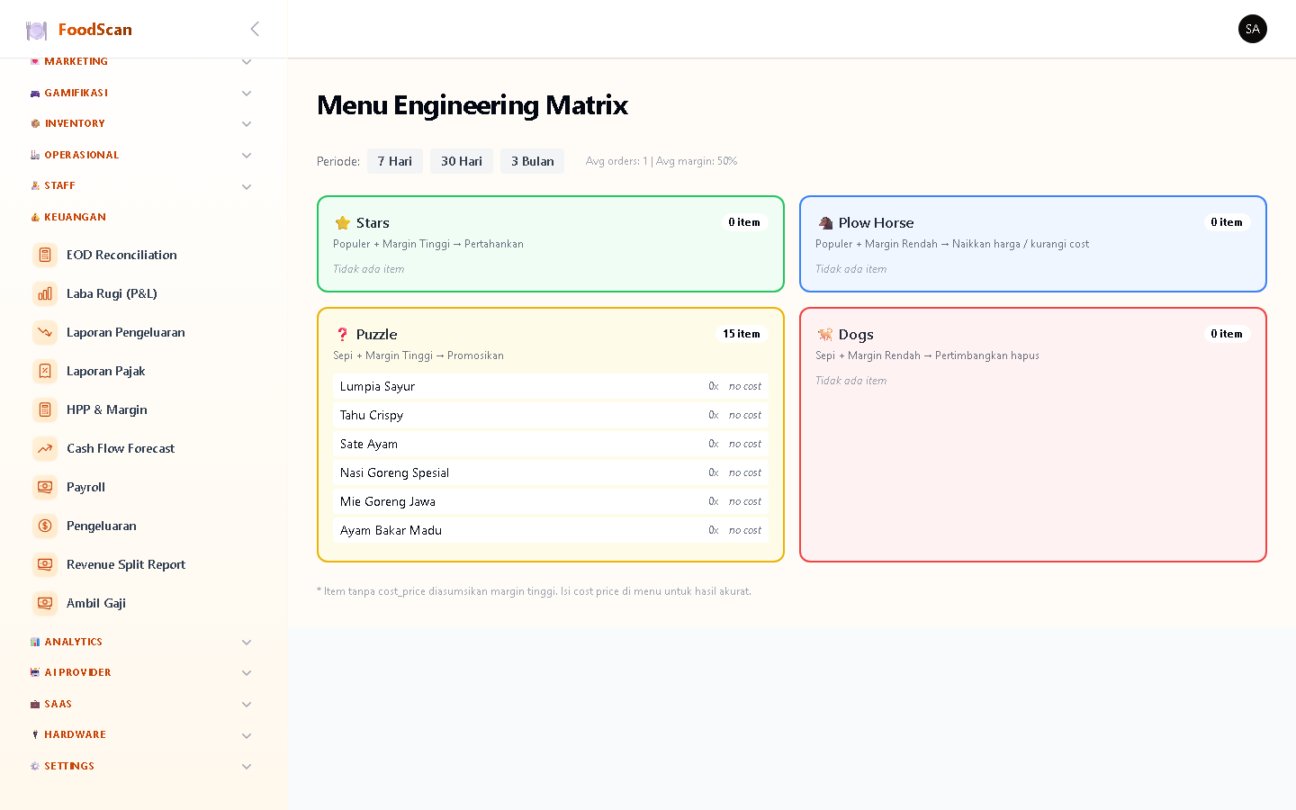This screenshot has width=1296, height=810.
Task: Select Nasi Goreng Spesial row
Action: point(551,472)
